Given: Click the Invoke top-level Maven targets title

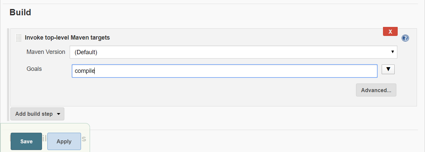Looking at the screenshot, I should [67, 38].
